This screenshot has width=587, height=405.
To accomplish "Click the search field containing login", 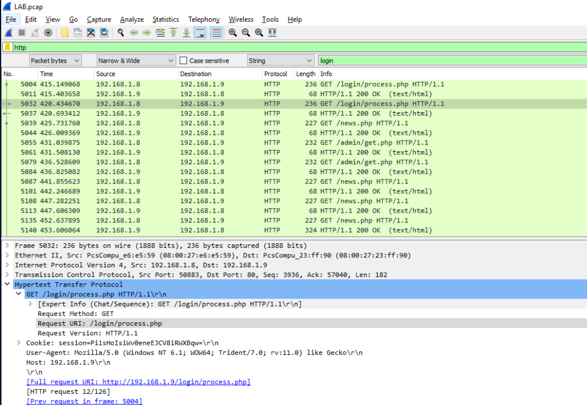I will [448, 61].
